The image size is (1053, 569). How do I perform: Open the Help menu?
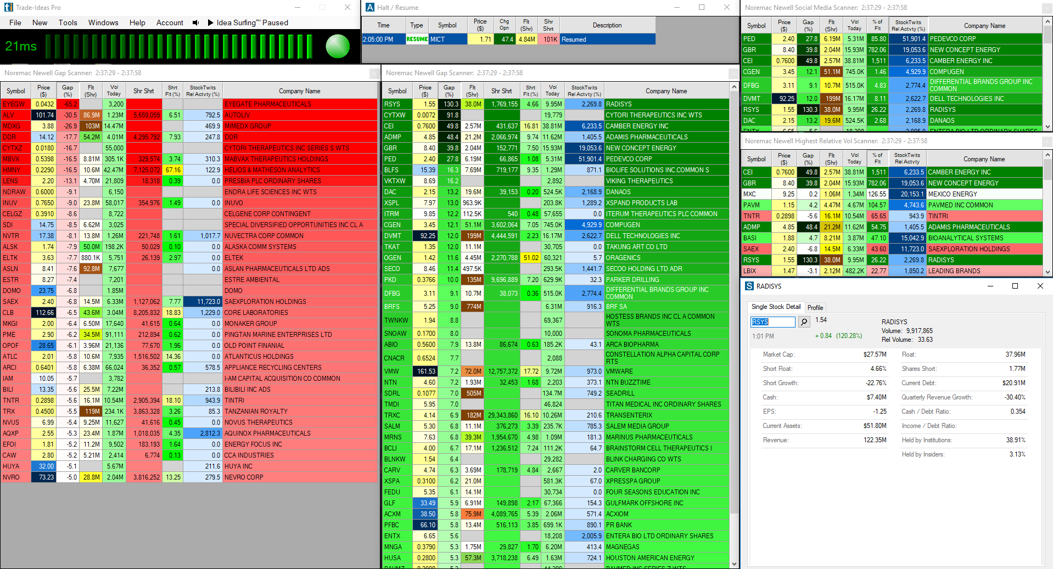[137, 22]
